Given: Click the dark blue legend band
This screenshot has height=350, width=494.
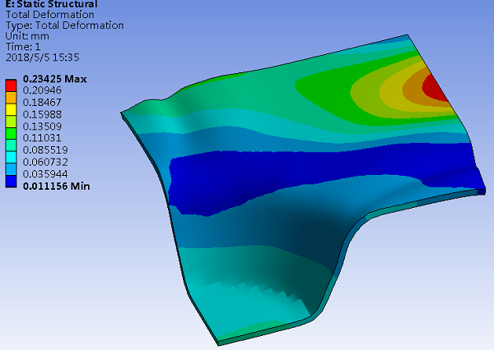Looking at the screenshot, I should pos(12,181).
